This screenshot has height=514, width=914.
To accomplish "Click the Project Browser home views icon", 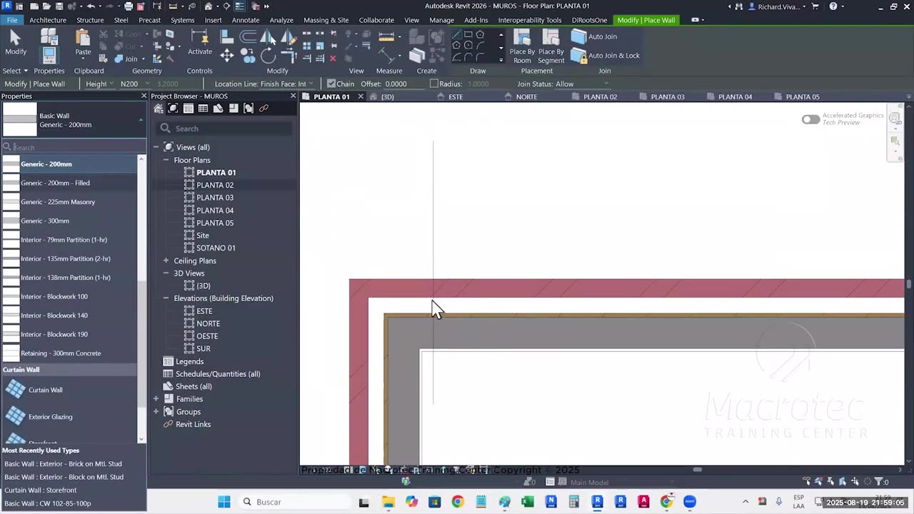I will point(159,109).
